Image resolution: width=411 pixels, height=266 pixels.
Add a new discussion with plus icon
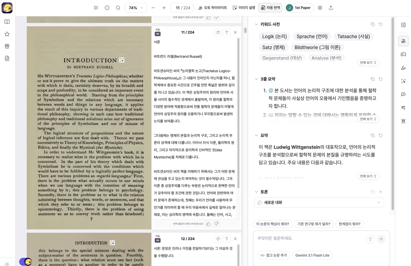click(380, 192)
